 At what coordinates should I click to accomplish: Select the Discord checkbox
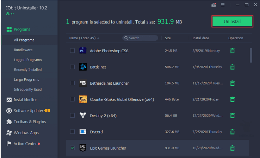pos(72,132)
